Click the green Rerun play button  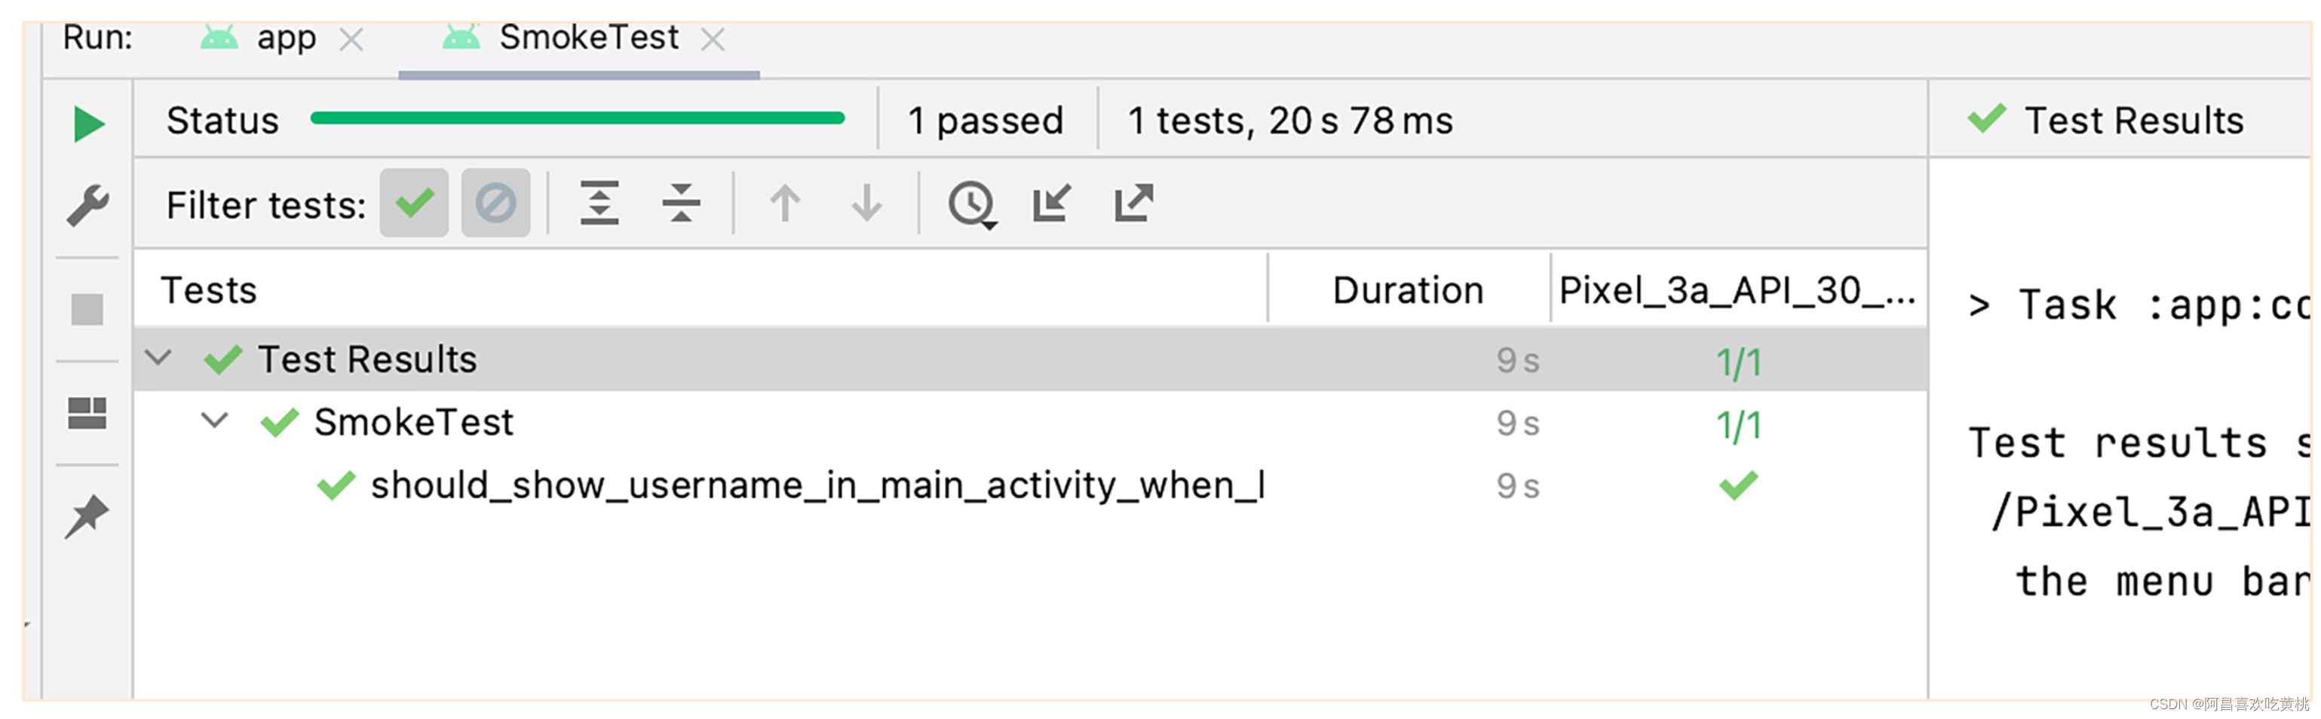pyautogui.click(x=88, y=124)
